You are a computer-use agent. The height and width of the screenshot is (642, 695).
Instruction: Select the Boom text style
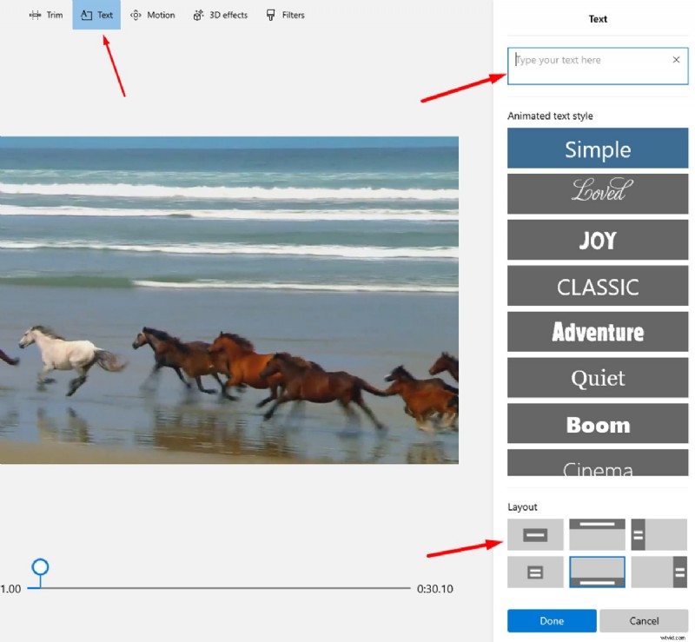pos(597,424)
